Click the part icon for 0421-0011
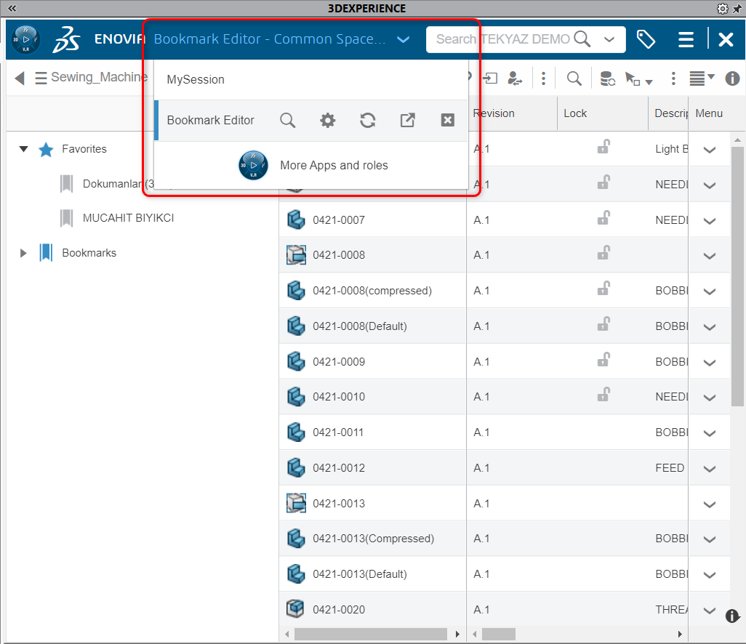The image size is (746, 644). [x=296, y=432]
